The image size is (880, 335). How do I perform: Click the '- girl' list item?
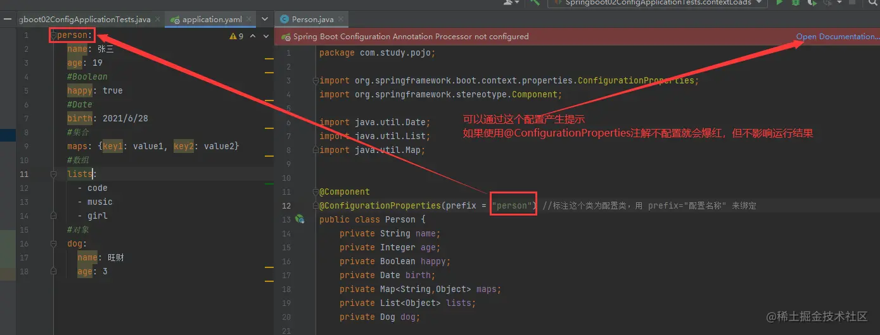click(92, 216)
